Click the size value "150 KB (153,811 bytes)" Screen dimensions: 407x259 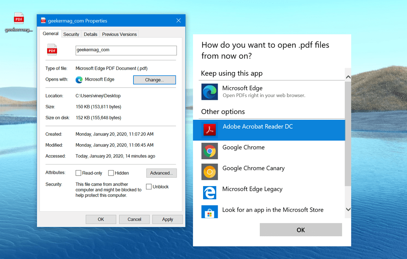point(98,107)
